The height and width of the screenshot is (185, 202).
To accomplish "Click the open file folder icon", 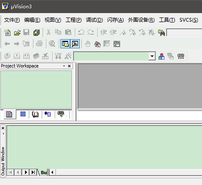I will [17, 32].
